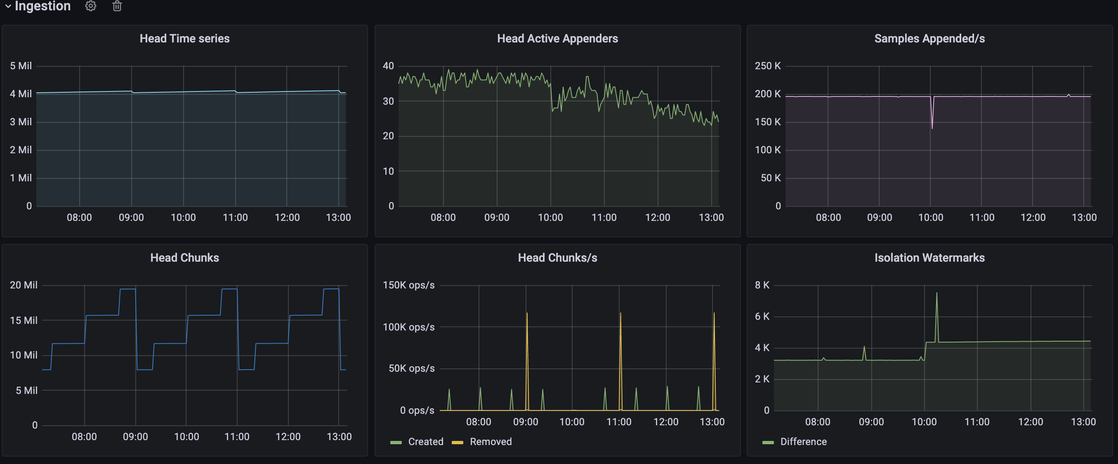Click the Head Chunks/s panel title

pyautogui.click(x=557, y=258)
